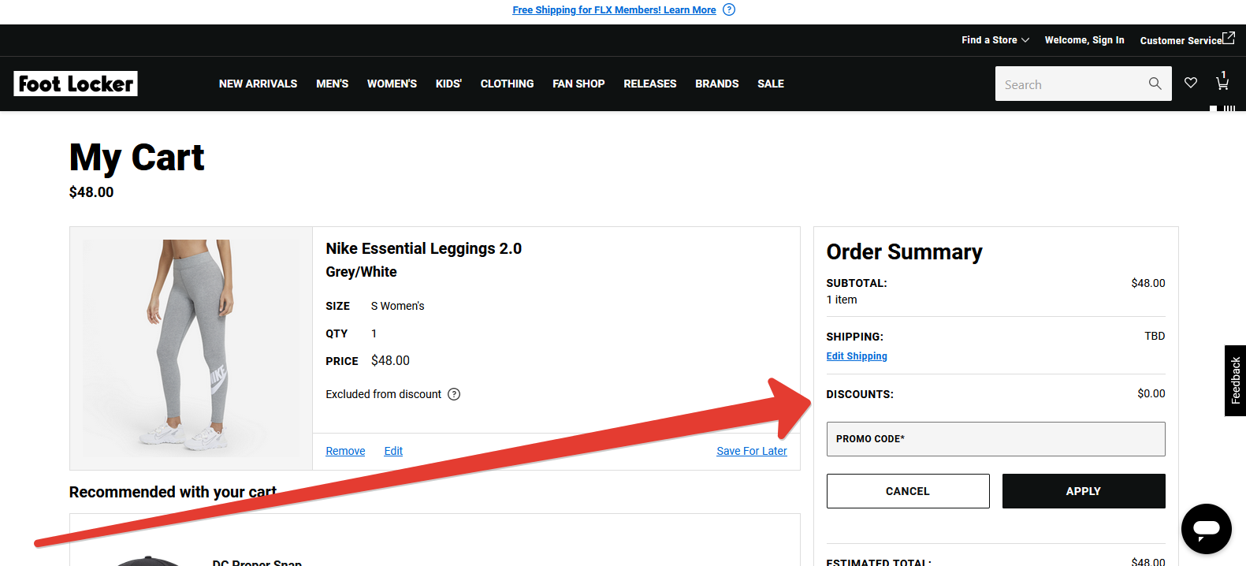Open the Fan Shop menu

coord(578,84)
